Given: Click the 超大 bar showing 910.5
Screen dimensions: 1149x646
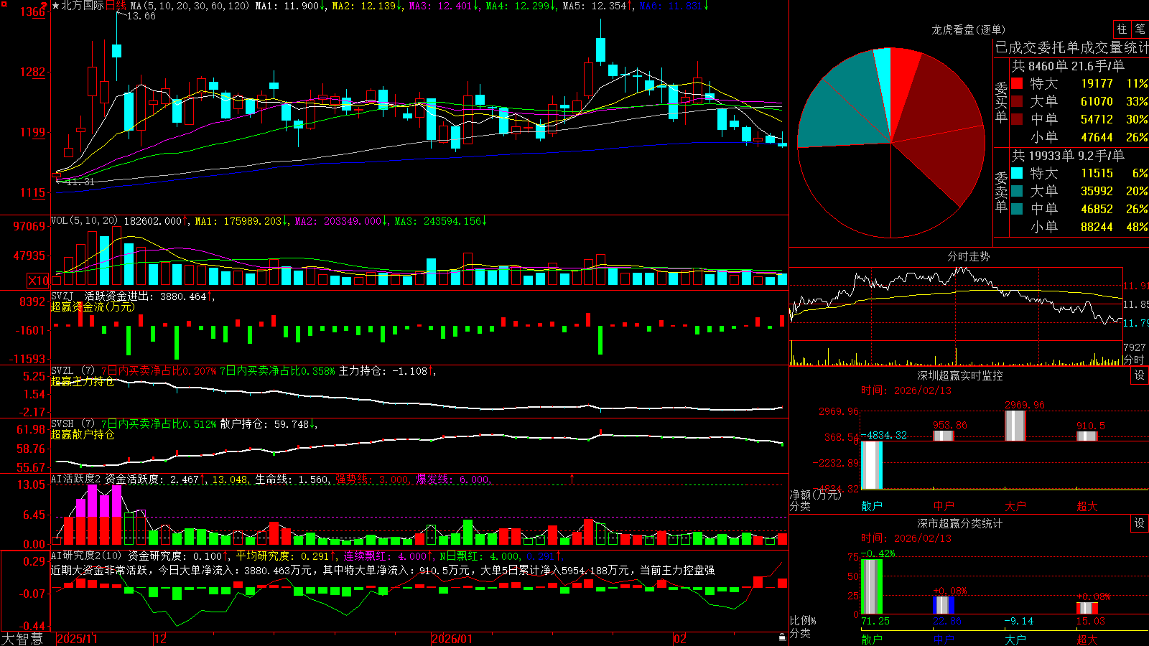Looking at the screenshot, I should 1087,436.
